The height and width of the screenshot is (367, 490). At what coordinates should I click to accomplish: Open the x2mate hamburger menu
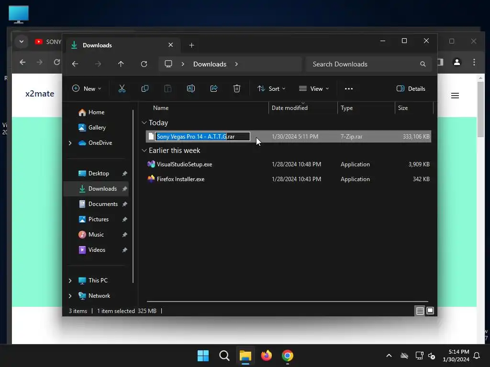pos(455,96)
